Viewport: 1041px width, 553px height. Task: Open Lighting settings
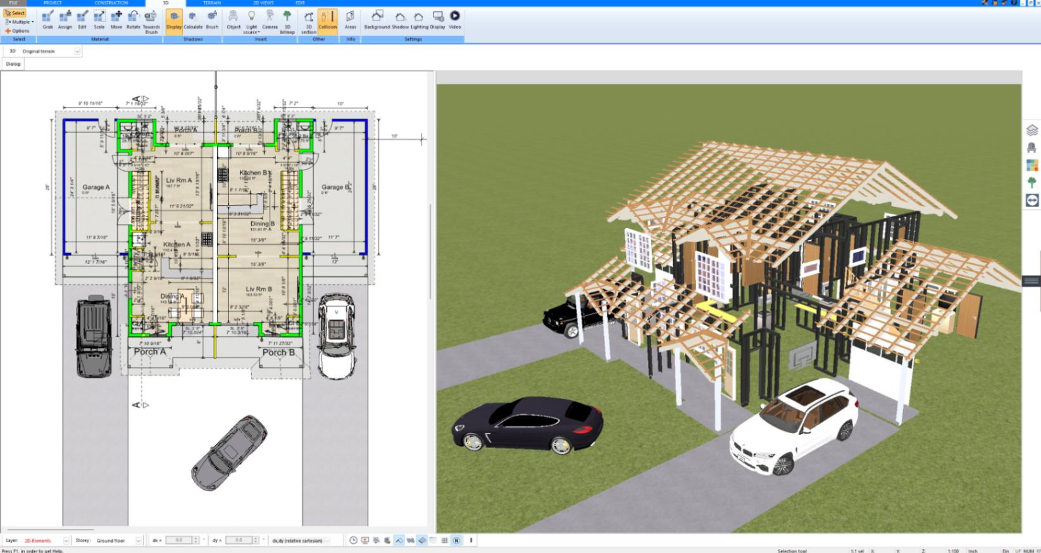pos(419,20)
